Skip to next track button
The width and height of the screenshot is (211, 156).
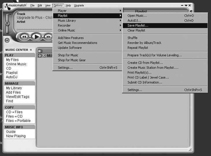coord(48,37)
